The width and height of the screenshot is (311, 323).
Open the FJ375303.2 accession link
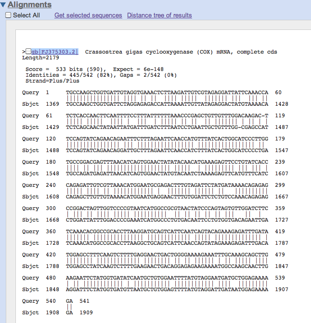click(60, 52)
